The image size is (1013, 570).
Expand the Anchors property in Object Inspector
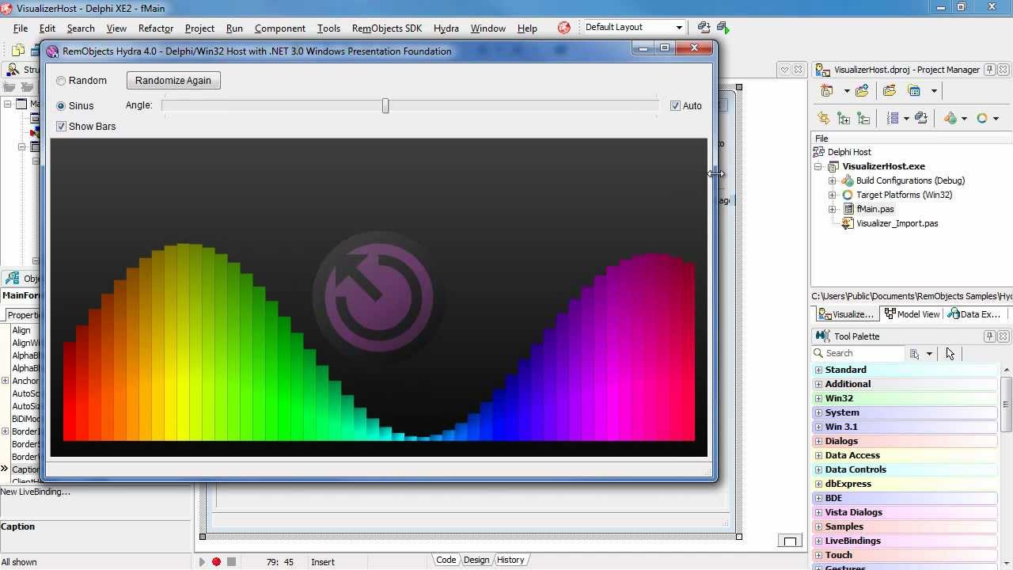click(6, 381)
